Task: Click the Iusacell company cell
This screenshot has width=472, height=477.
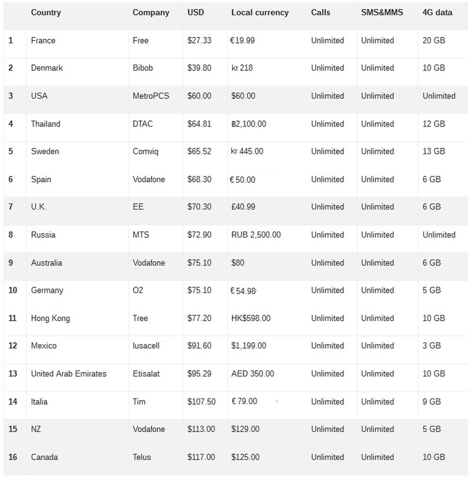Action: [146, 346]
